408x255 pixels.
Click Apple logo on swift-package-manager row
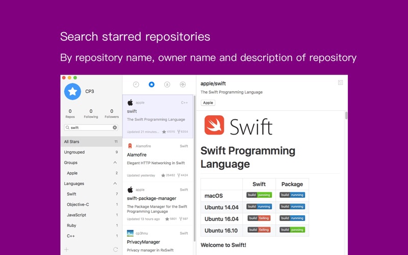pyautogui.click(x=130, y=190)
